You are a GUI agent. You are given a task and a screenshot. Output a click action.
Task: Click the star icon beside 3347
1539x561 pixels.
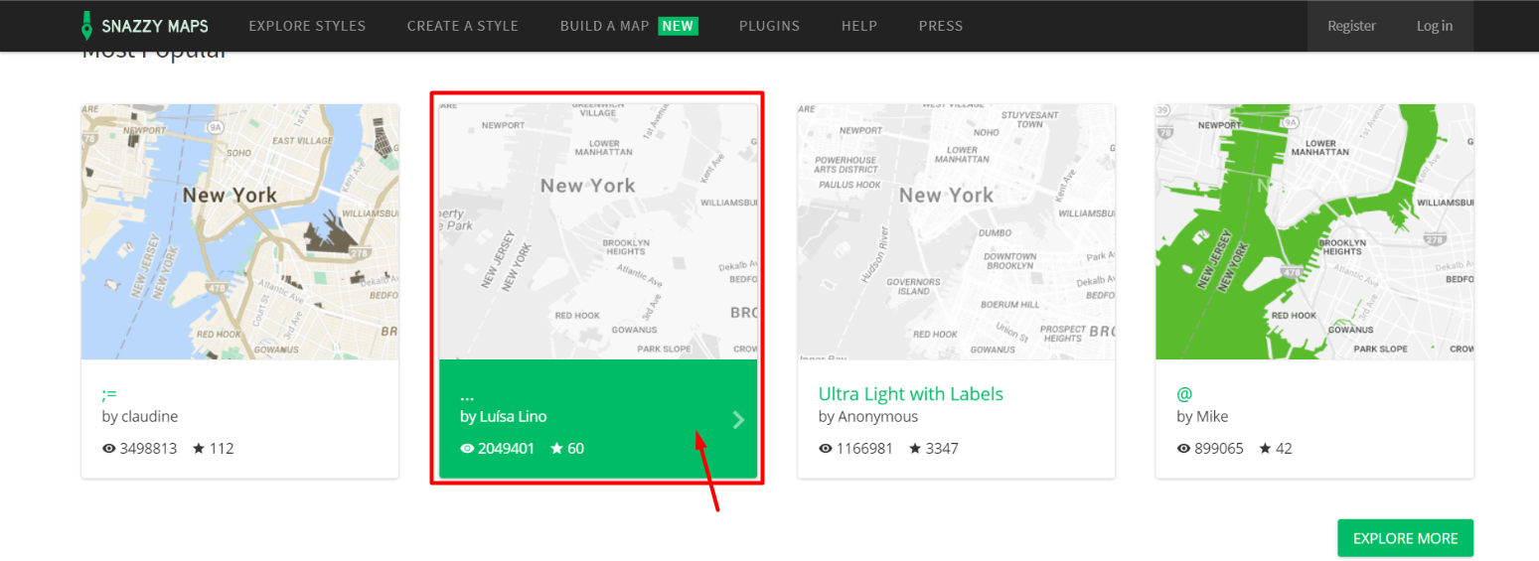tap(915, 449)
